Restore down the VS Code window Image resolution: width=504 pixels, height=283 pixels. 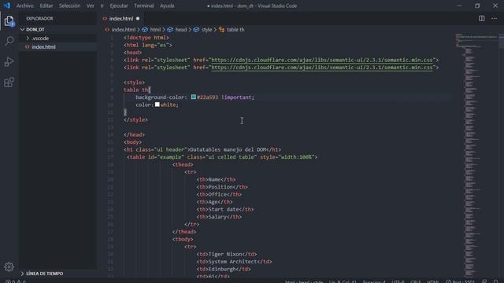click(x=477, y=6)
